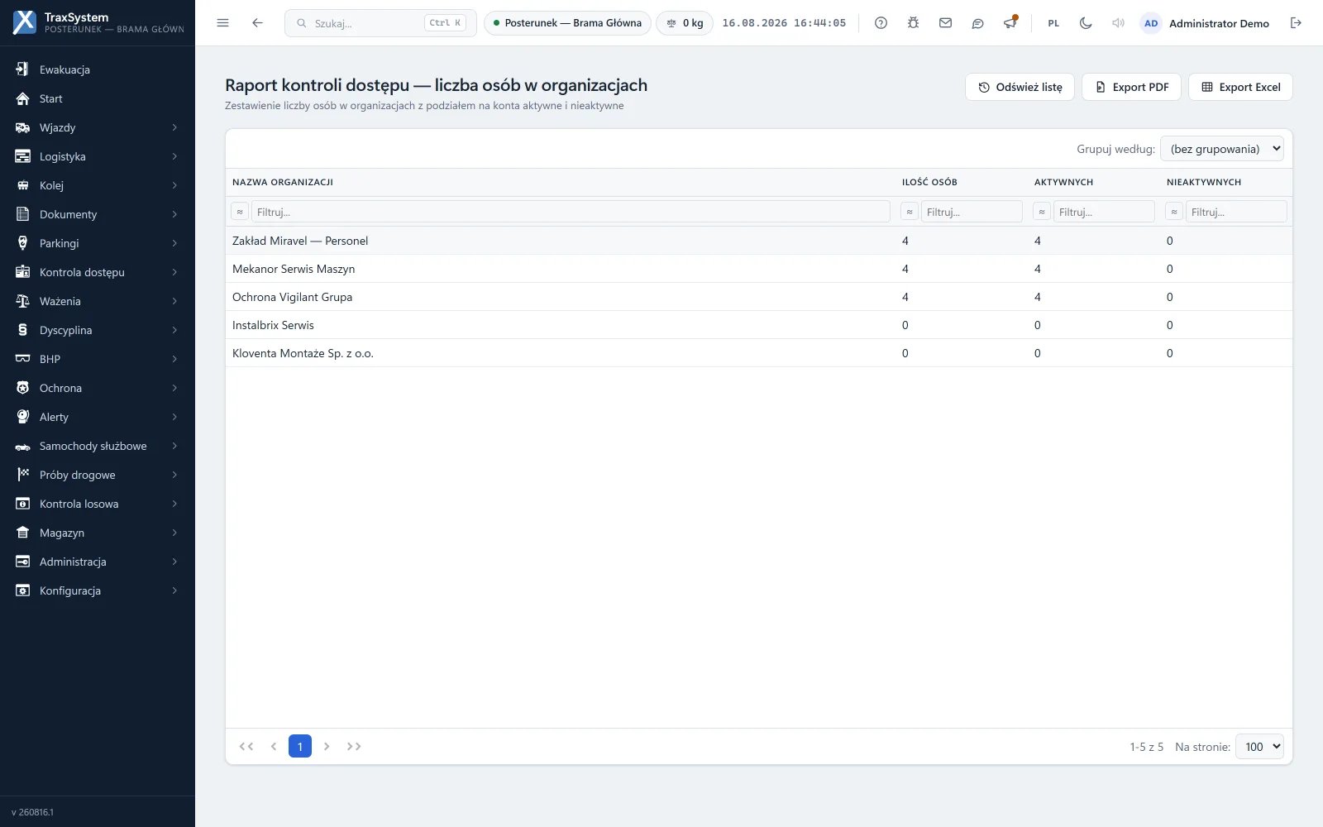The height and width of the screenshot is (827, 1323).
Task: Click the Posterunek — Brama Główna status chip
Action: 567,23
